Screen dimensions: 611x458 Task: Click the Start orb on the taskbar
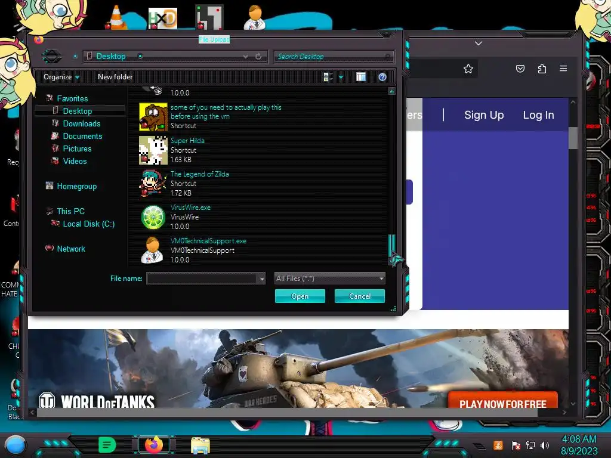15,445
